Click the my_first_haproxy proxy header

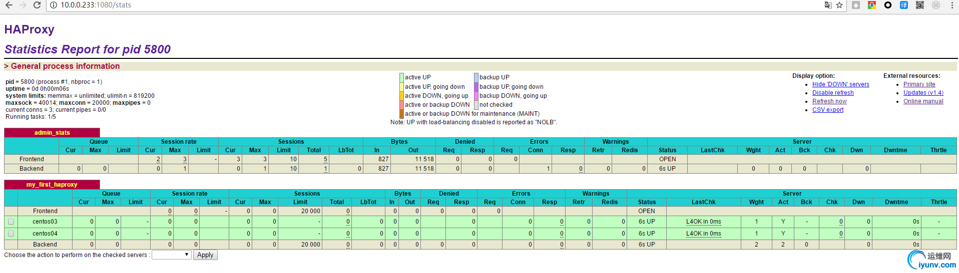tap(52, 185)
